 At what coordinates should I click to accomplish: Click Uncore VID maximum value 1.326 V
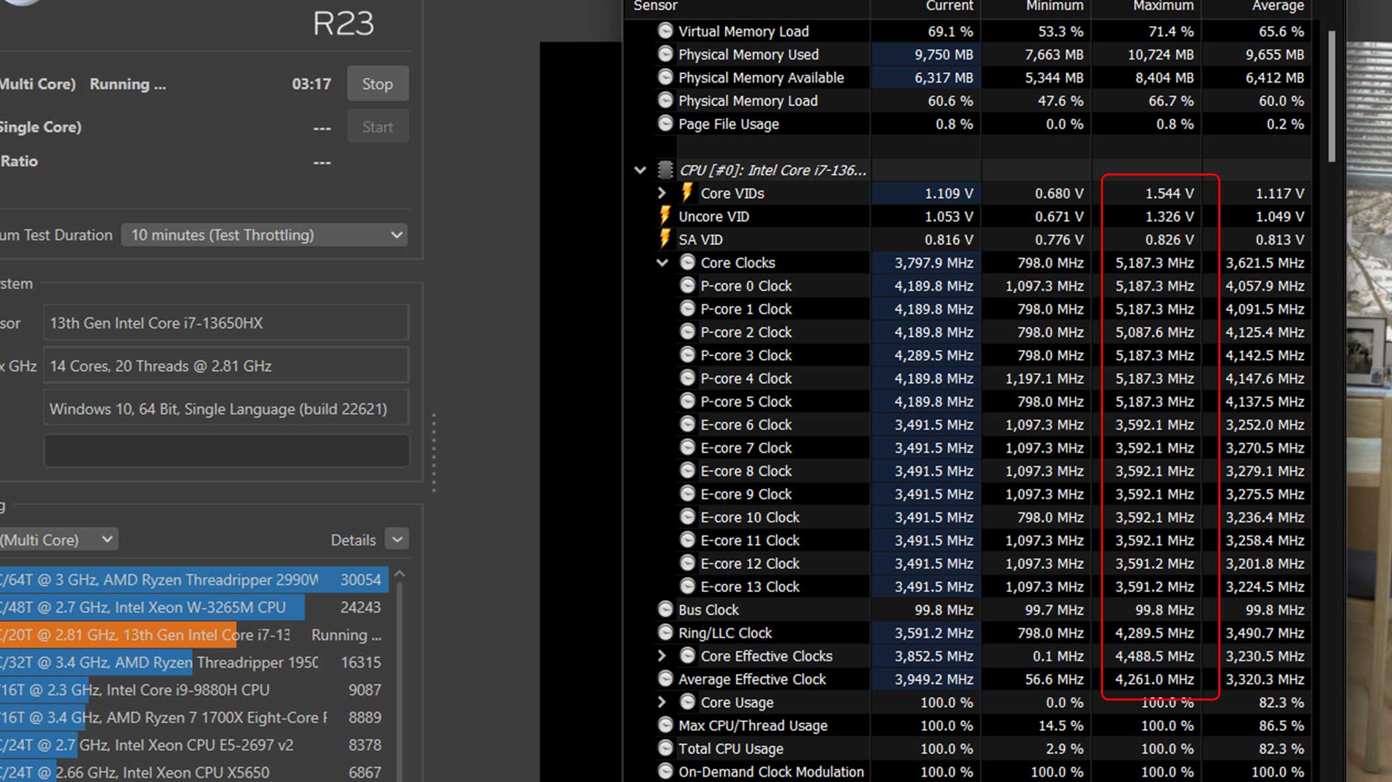coord(1169,217)
